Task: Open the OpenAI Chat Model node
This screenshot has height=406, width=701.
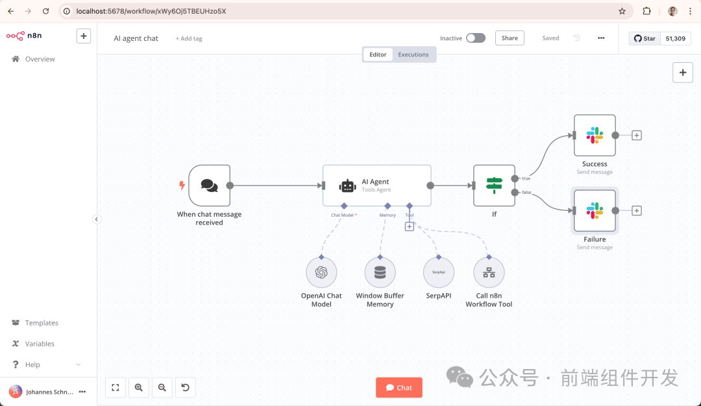Action: (321, 272)
